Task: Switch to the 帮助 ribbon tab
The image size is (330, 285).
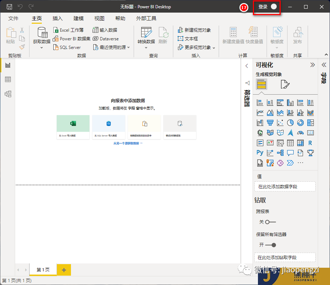Action: (x=120, y=18)
